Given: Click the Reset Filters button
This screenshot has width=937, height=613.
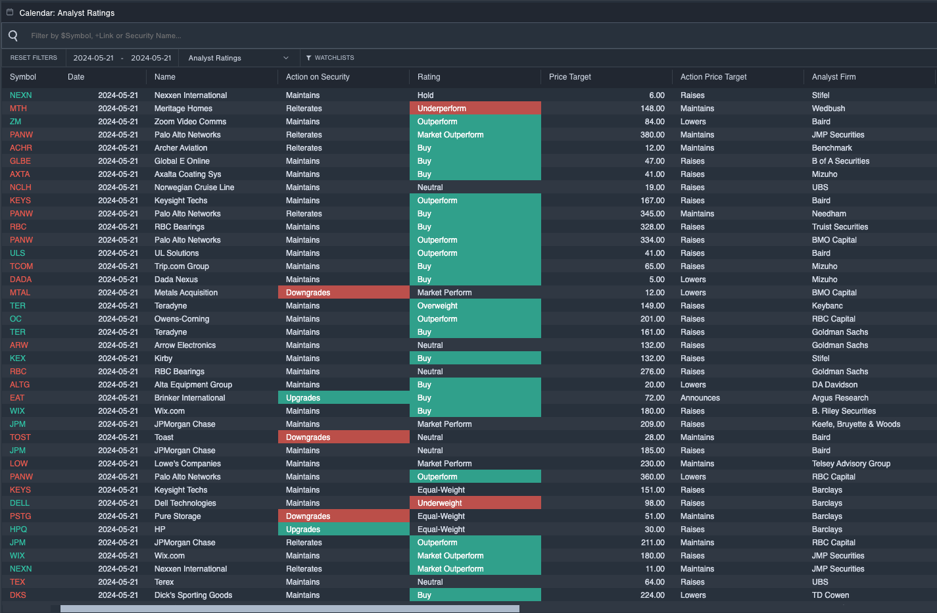Looking at the screenshot, I should (34, 58).
